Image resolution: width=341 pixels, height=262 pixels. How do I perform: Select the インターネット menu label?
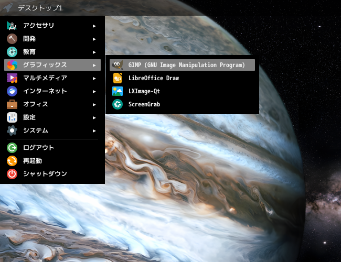click(x=45, y=91)
